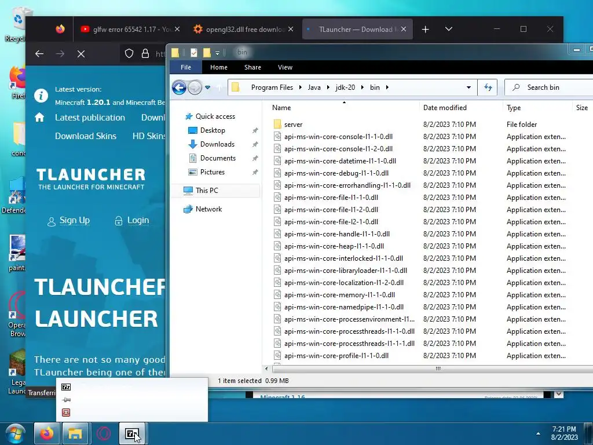The width and height of the screenshot is (593, 445).
Task: Open Customize Quick Access Toolbar dropdown
Action: [x=218, y=53]
